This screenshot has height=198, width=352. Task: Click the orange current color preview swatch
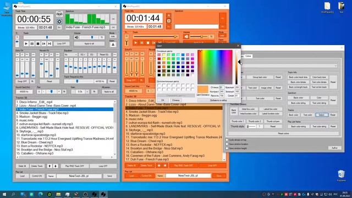click(203, 89)
